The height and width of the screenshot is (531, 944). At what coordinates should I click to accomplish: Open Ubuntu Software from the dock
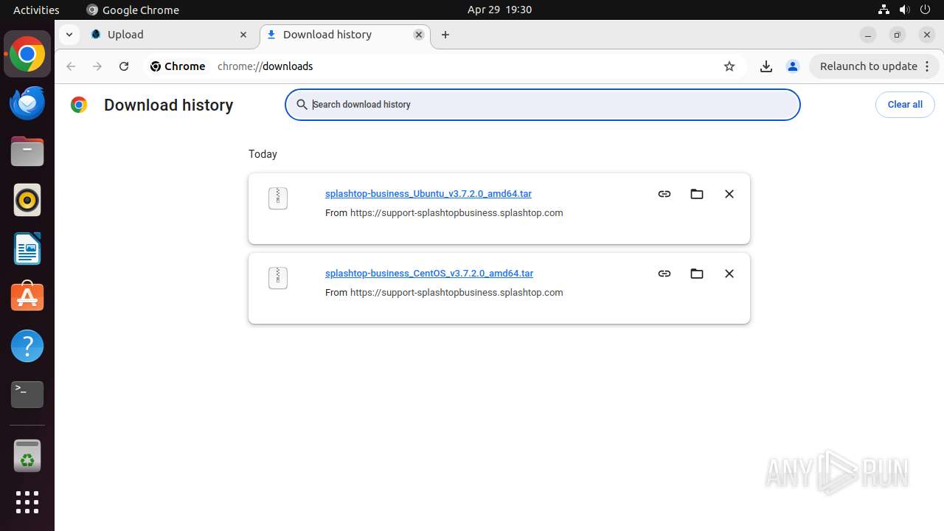point(27,297)
